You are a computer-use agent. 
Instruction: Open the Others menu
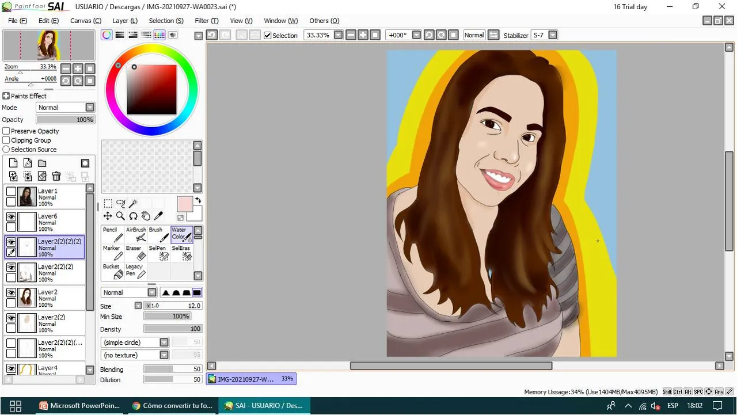324,21
